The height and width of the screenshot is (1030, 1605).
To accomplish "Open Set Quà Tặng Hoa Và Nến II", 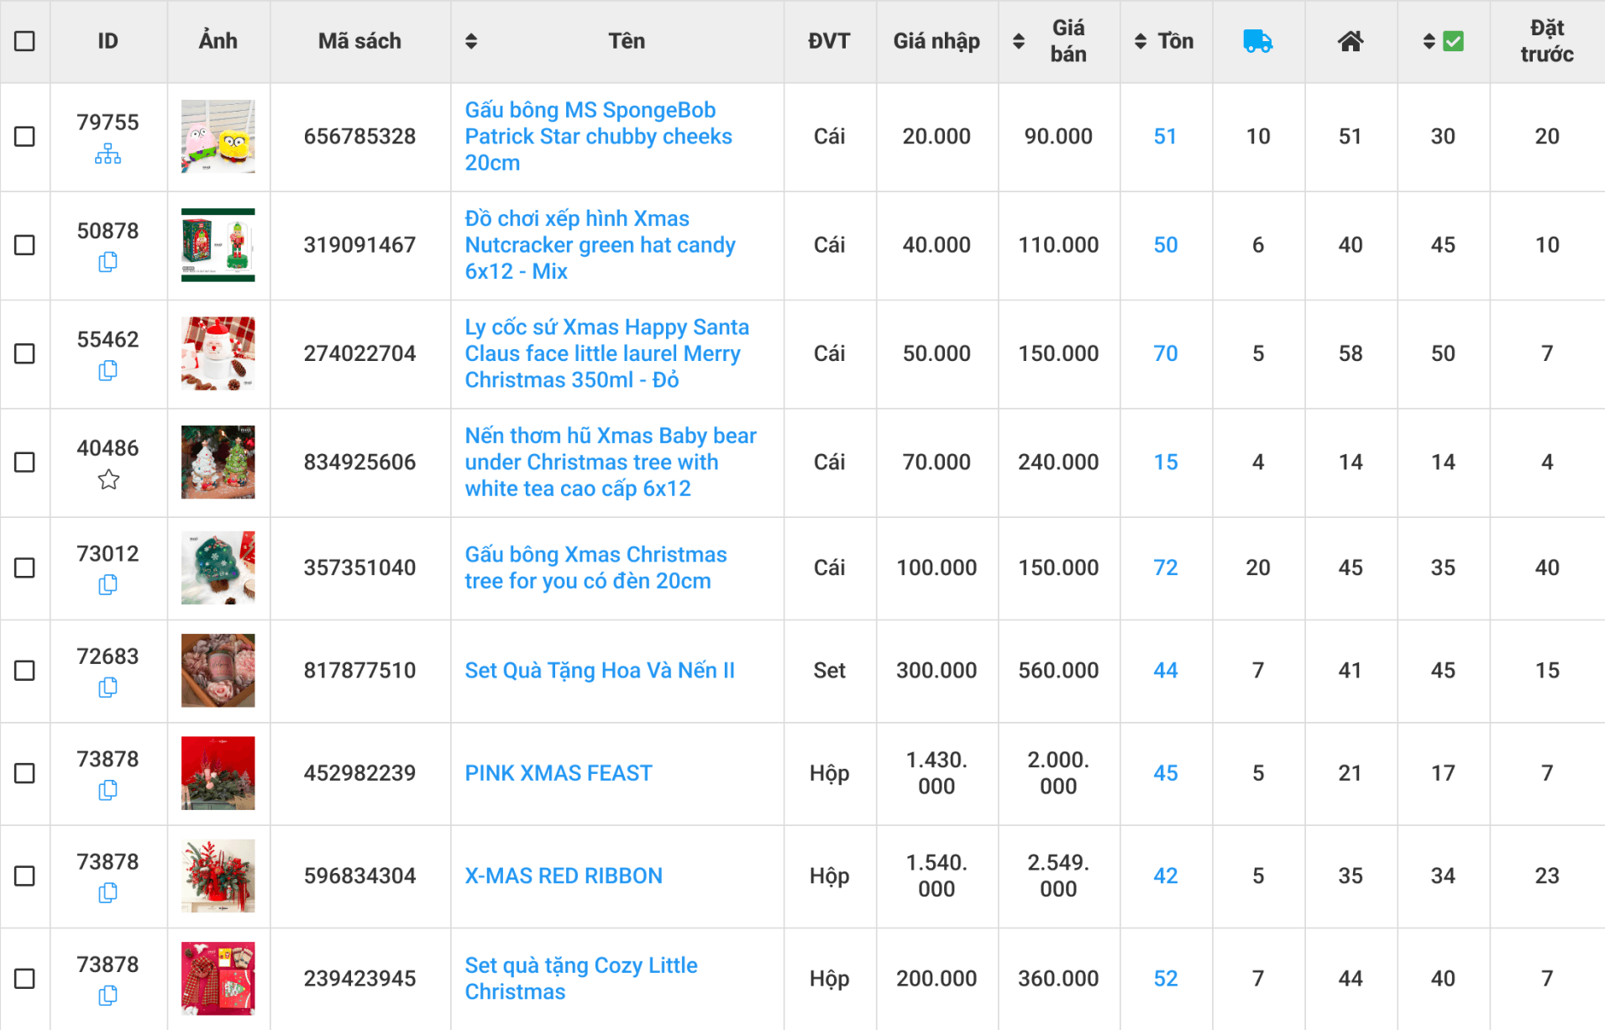I will [600, 670].
